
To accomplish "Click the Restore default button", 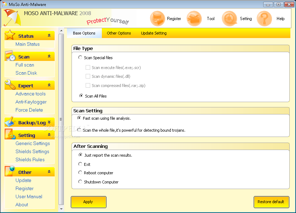I will pos(271,202).
